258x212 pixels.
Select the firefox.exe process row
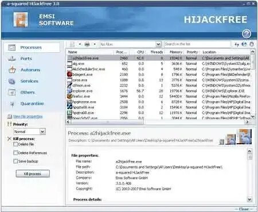(x=159, y=97)
